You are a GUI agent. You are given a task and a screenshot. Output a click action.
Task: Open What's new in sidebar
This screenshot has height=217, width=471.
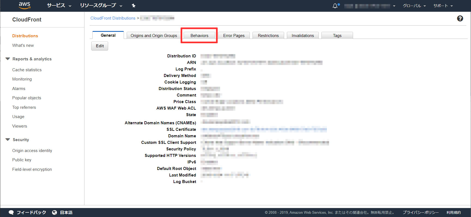[23, 45]
